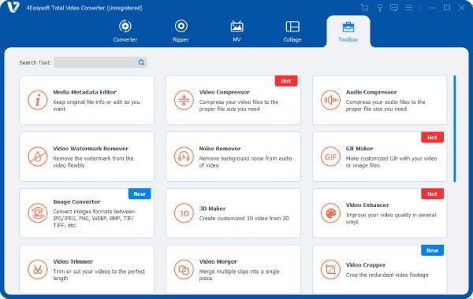Click the Noise Remover title text

pos(220,149)
